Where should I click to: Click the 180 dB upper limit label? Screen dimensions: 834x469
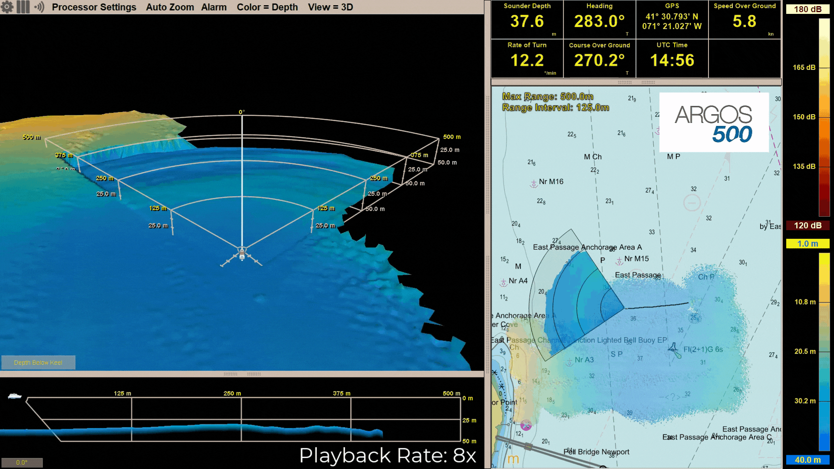coord(808,9)
